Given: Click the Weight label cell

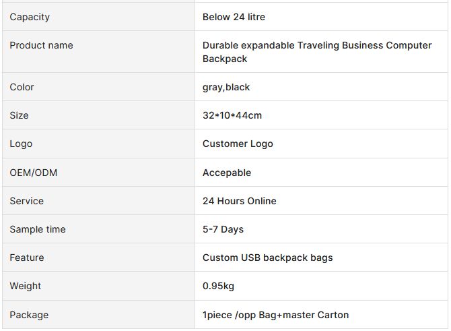Looking at the screenshot, I should (x=99, y=286).
